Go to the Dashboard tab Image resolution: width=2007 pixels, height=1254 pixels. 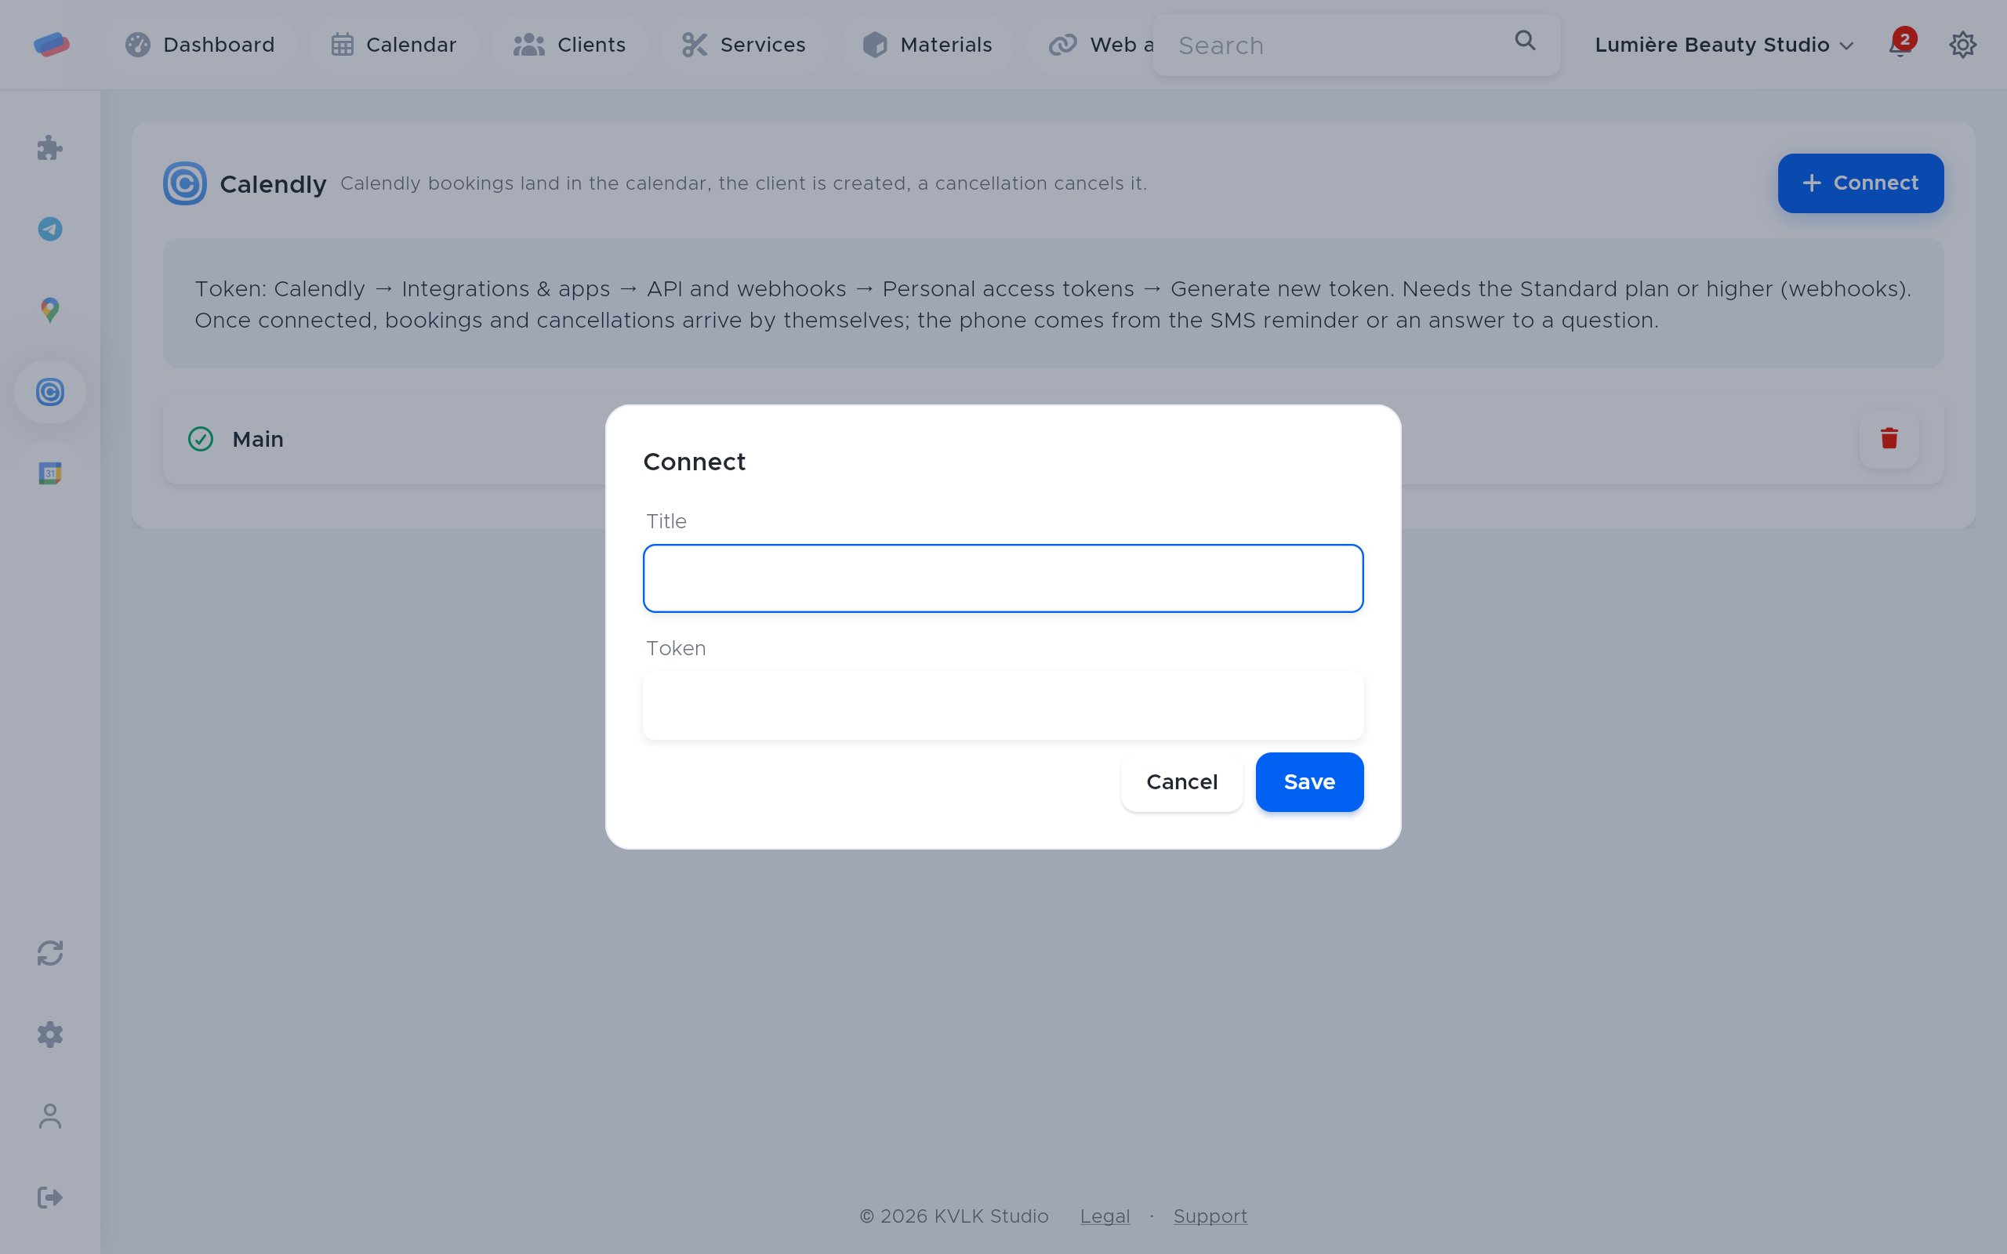coord(200,45)
